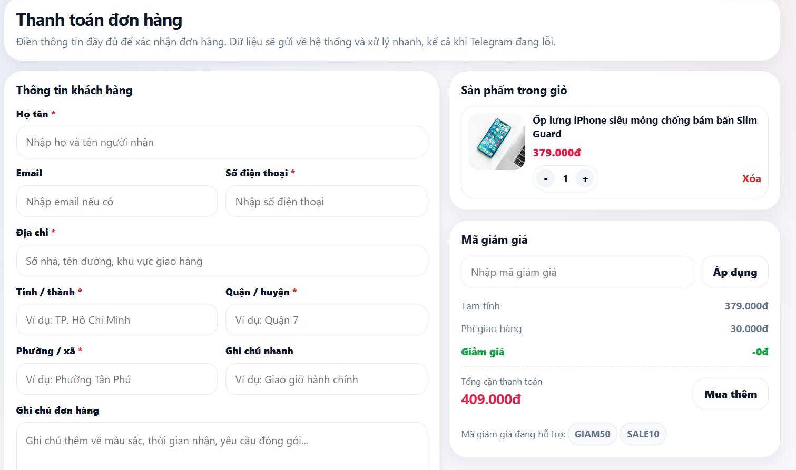Select the Email input field
This screenshot has width=796, height=470.
(116, 201)
